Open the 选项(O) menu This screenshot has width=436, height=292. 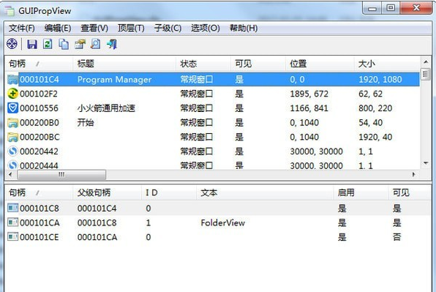pyautogui.click(x=206, y=28)
